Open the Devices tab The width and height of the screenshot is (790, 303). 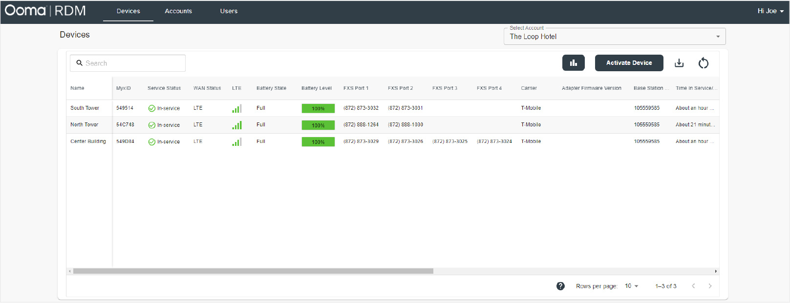click(128, 11)
